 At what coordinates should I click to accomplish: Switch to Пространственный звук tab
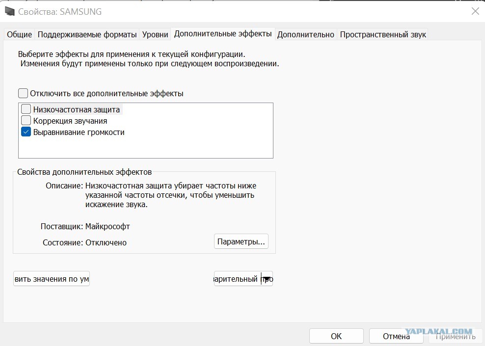click(383, 34)
